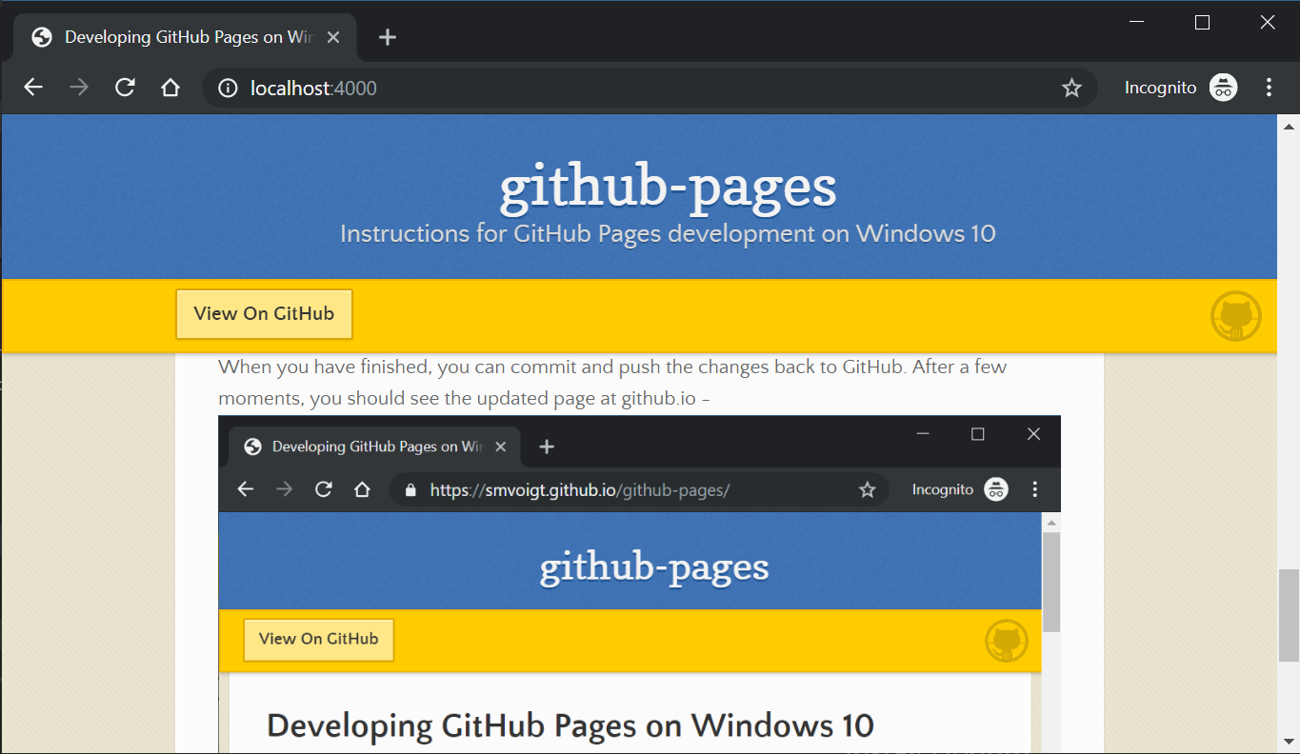Viewport: 1300px width, 754px height.
Task: Open the Chrome three-dot menu
Action: [x=1269, y=88]
